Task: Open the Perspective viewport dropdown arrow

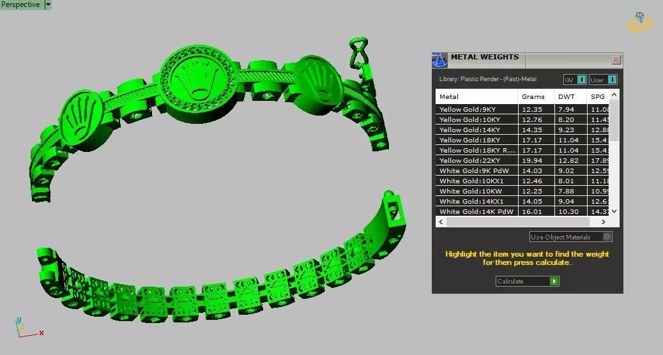Action: 48,4
